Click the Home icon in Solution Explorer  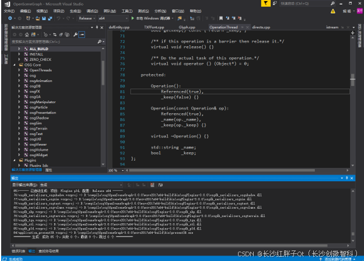pyautogui.click(x=28, y=35)
